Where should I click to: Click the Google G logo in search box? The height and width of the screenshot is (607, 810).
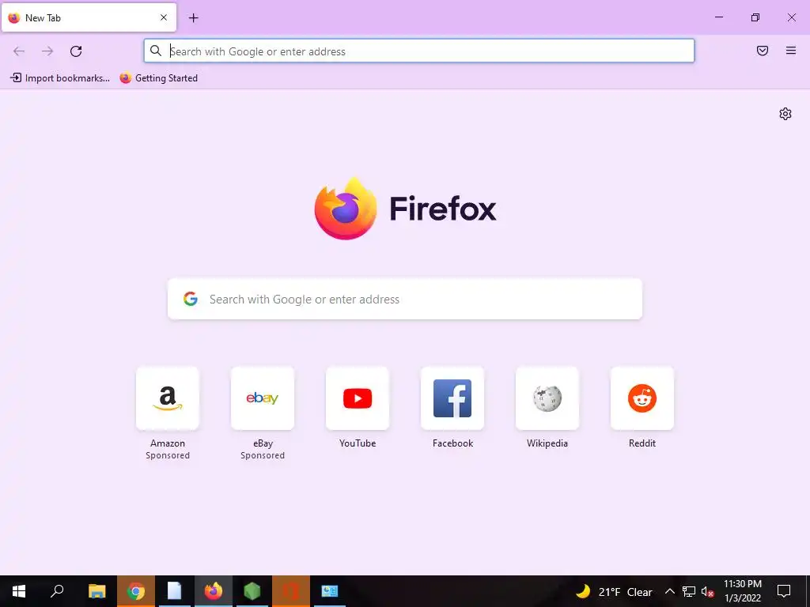click(191, 299)
